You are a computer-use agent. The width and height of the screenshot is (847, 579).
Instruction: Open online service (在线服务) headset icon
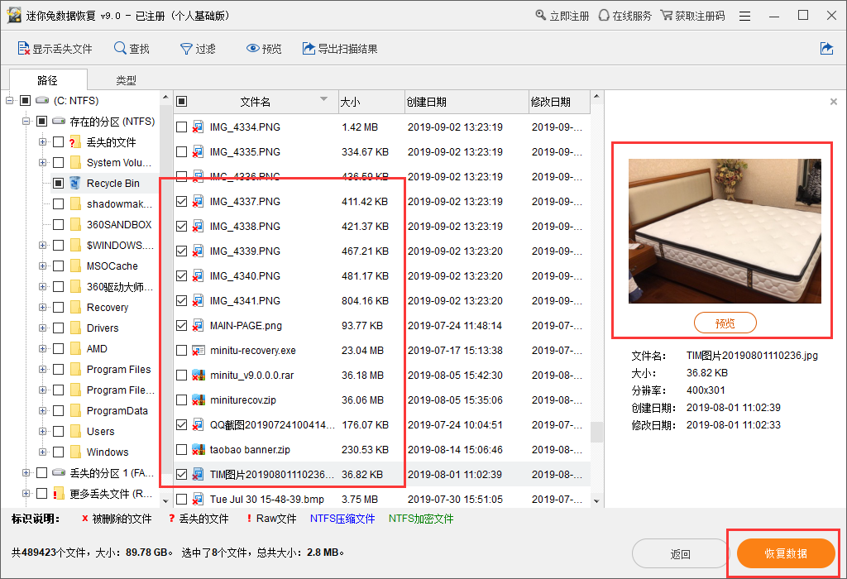click(604, 15)
